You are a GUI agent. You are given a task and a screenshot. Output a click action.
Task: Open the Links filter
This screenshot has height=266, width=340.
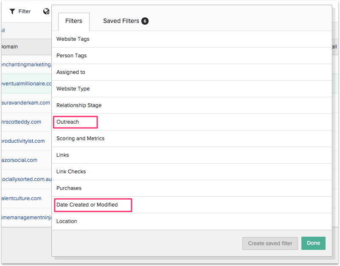[x=62, y=155]
